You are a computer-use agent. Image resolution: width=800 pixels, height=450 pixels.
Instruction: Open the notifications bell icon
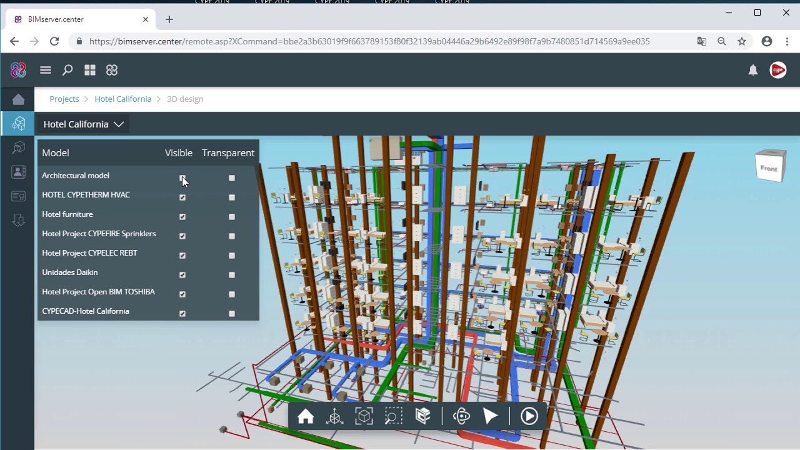pos(753,70)
